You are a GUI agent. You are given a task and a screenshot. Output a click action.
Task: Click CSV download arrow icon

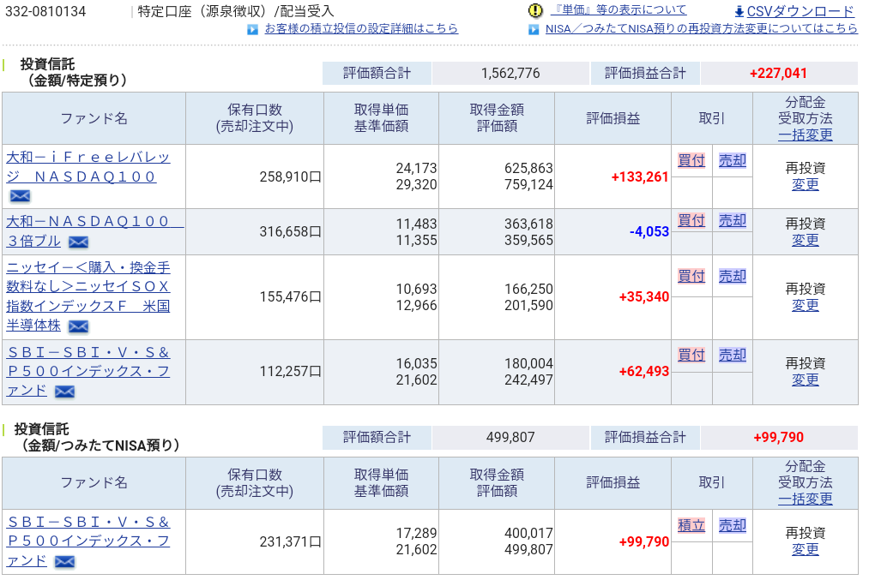pos(739,12)
